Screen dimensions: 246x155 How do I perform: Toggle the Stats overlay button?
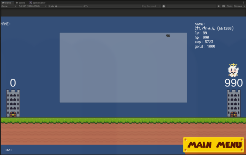229,6
